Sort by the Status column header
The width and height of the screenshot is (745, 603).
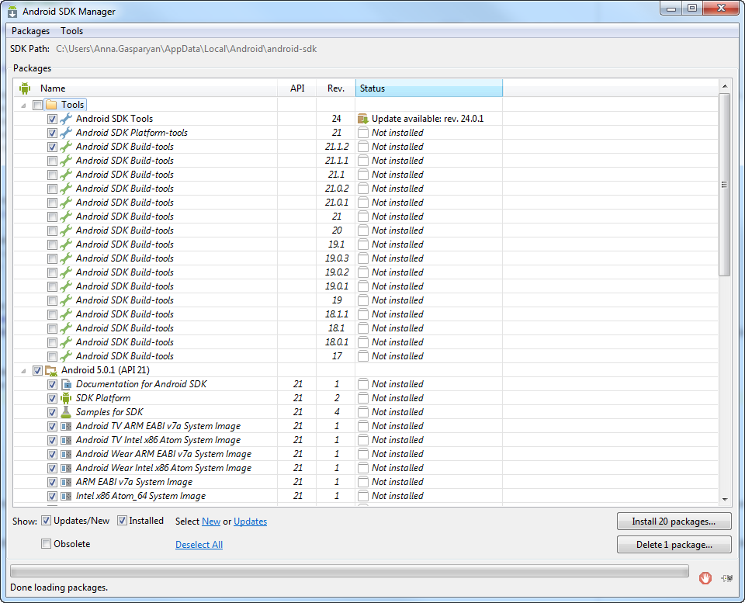pyautogui.click(x=429, y=88)
